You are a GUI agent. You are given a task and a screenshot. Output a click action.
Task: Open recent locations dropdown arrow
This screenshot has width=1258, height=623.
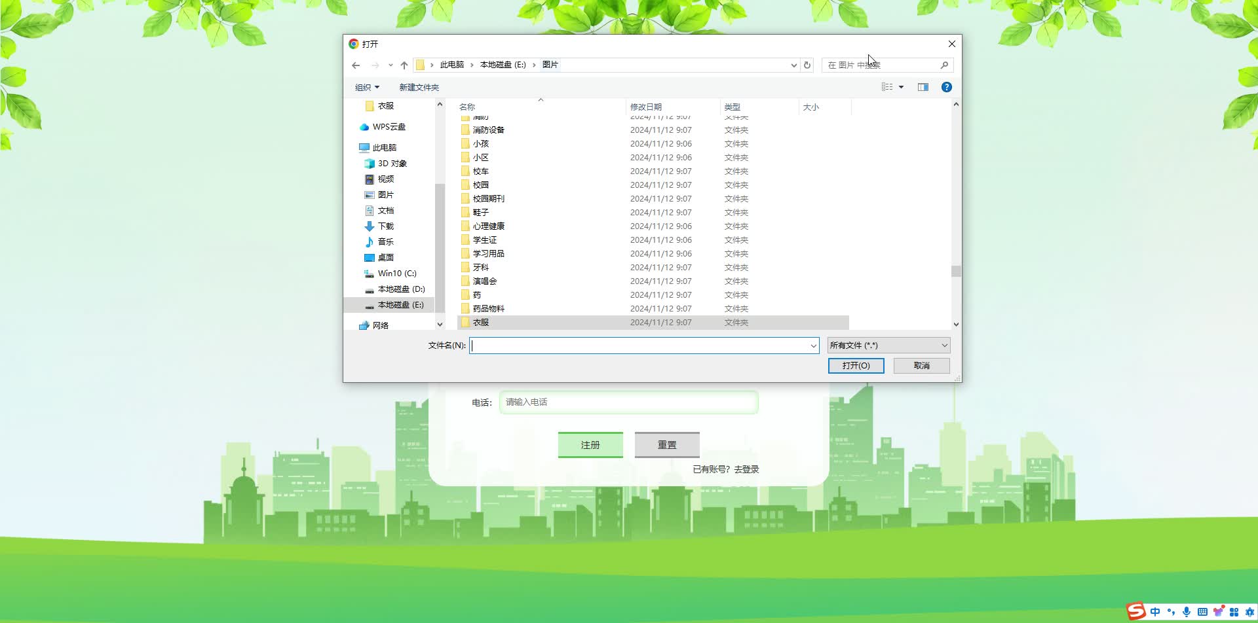391,65
